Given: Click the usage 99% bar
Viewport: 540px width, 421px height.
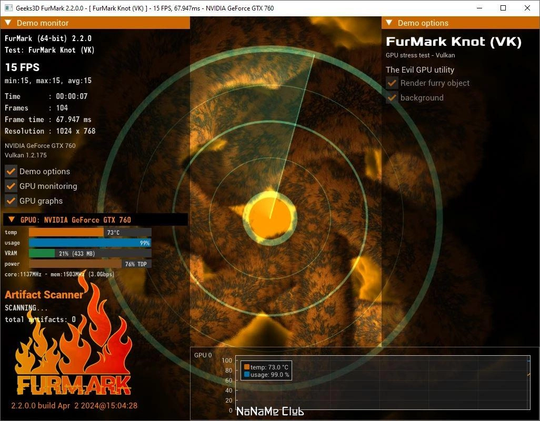Looking at the screenshot, I should tap(90, 243).
